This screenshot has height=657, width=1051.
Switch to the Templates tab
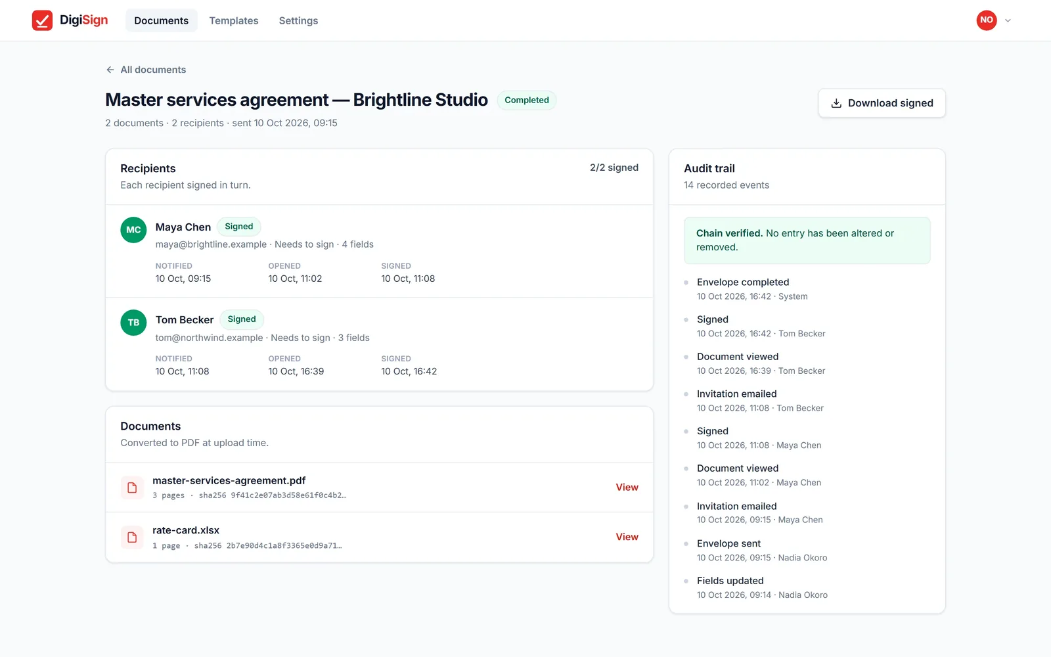click(x=233, y=20)
